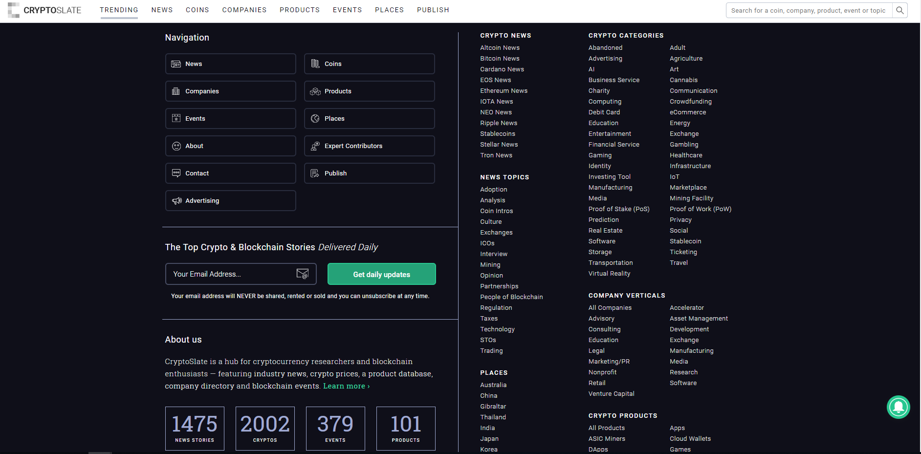Open the News menu in header

click(x=162, y=10)
